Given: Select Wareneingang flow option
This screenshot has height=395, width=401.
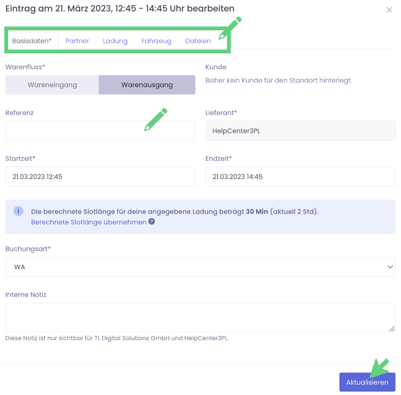Looking at the screenshot, I should (x=52, y=85).
